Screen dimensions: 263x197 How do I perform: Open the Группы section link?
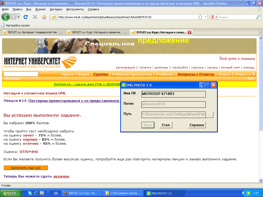tap(101, 74)
